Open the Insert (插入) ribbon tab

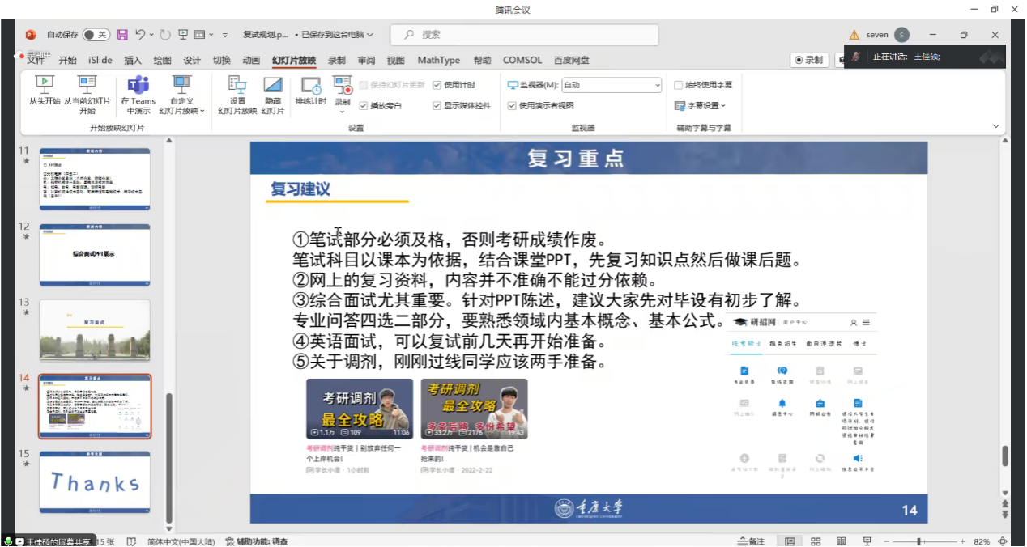click(x=133, y=60)
